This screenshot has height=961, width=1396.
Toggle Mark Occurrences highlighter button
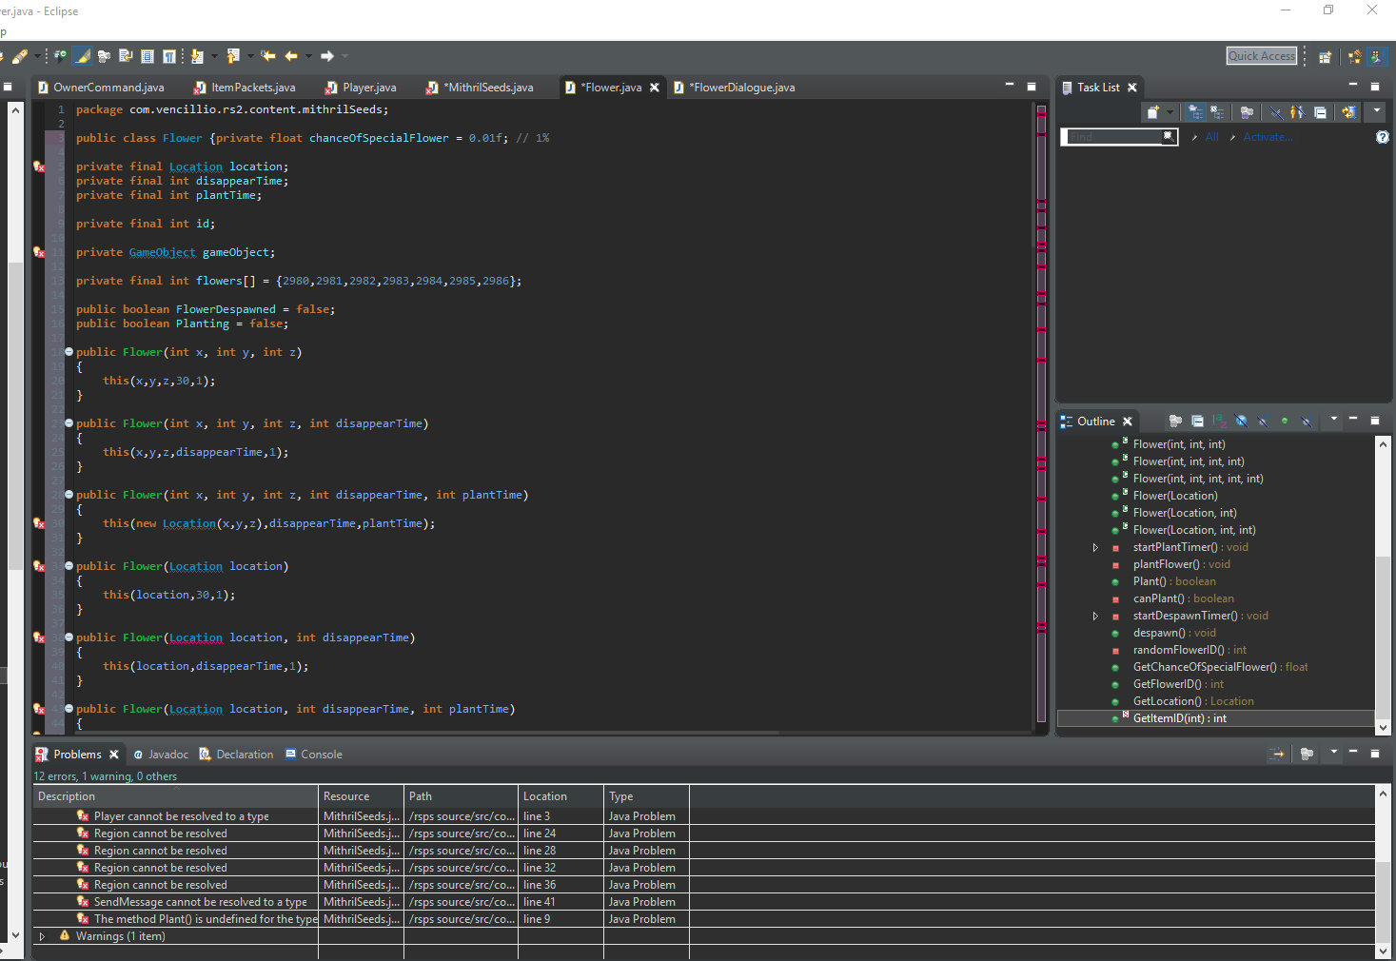pos(83,56)
